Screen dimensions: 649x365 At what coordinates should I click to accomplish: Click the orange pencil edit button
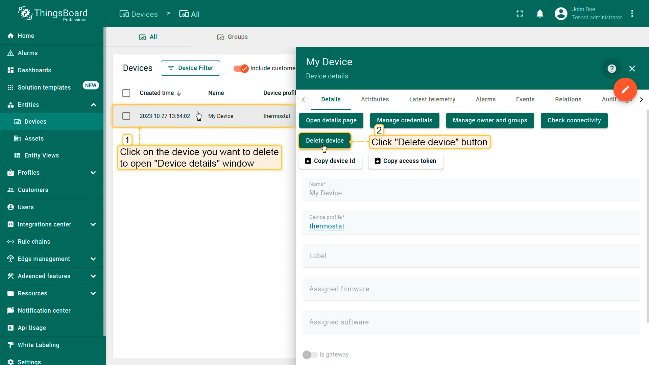coord(625,90)
